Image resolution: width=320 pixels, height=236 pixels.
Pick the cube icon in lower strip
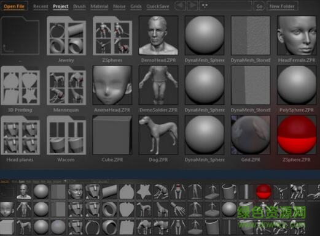point(7,227)
